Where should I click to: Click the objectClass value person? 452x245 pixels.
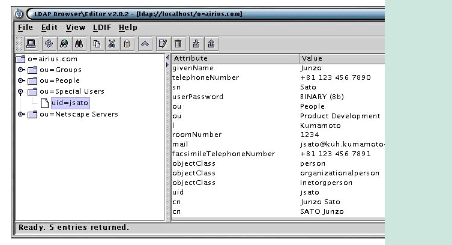pyautogui.click(x=313, y=163)
